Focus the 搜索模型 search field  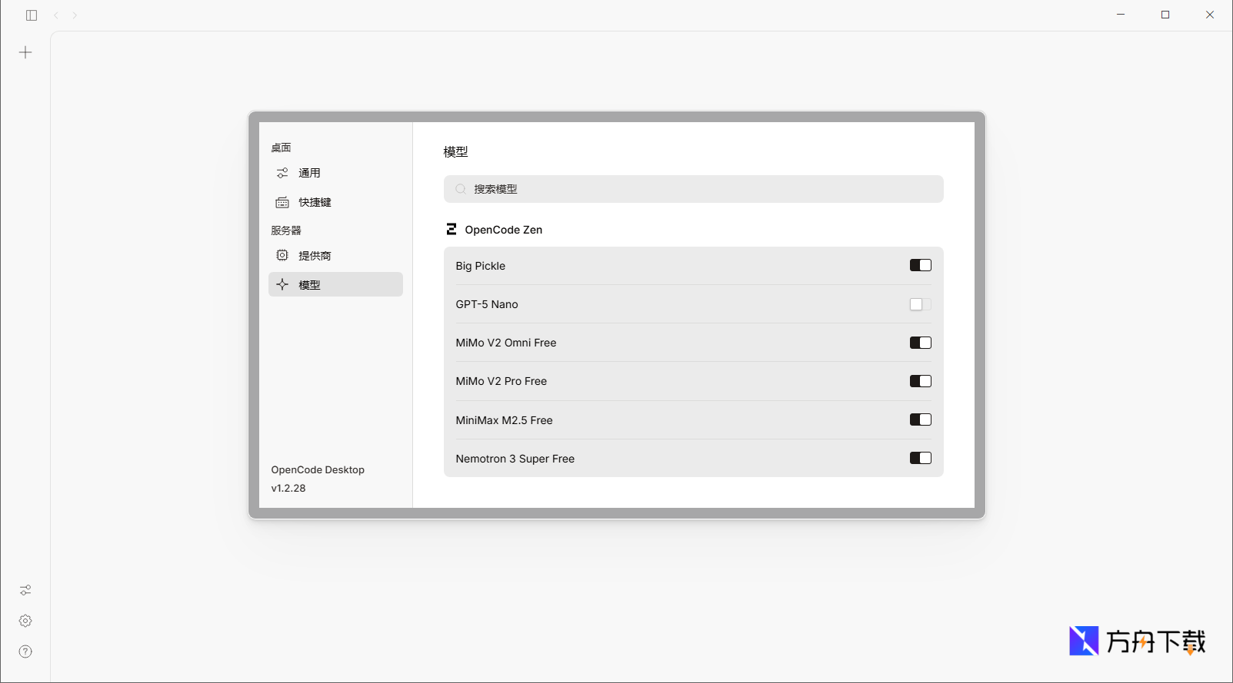point(694,189)
